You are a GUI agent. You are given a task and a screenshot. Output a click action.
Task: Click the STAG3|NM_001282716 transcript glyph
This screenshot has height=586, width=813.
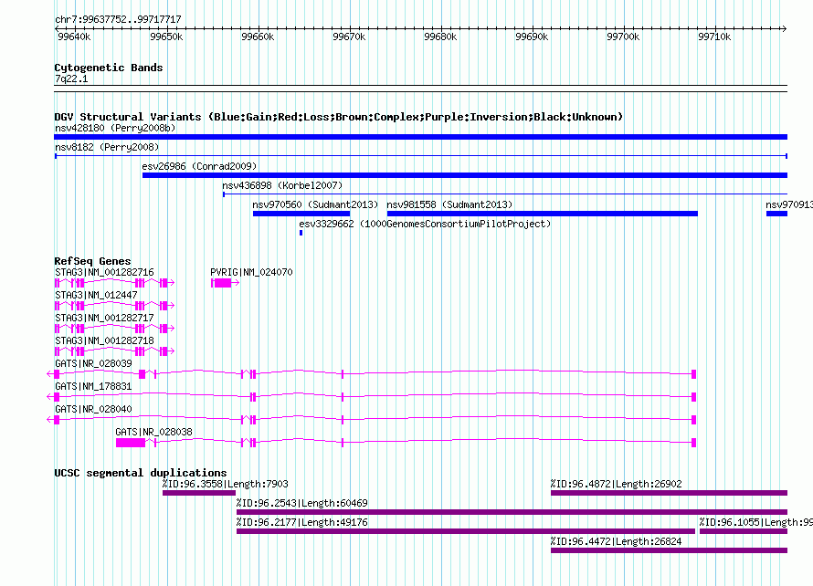pyautogui.click(x=114, y=283)
